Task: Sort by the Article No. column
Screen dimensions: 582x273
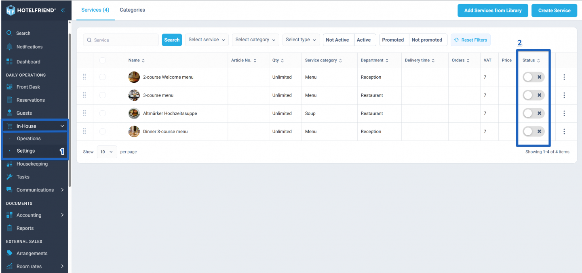Action: tap(255, 61)
